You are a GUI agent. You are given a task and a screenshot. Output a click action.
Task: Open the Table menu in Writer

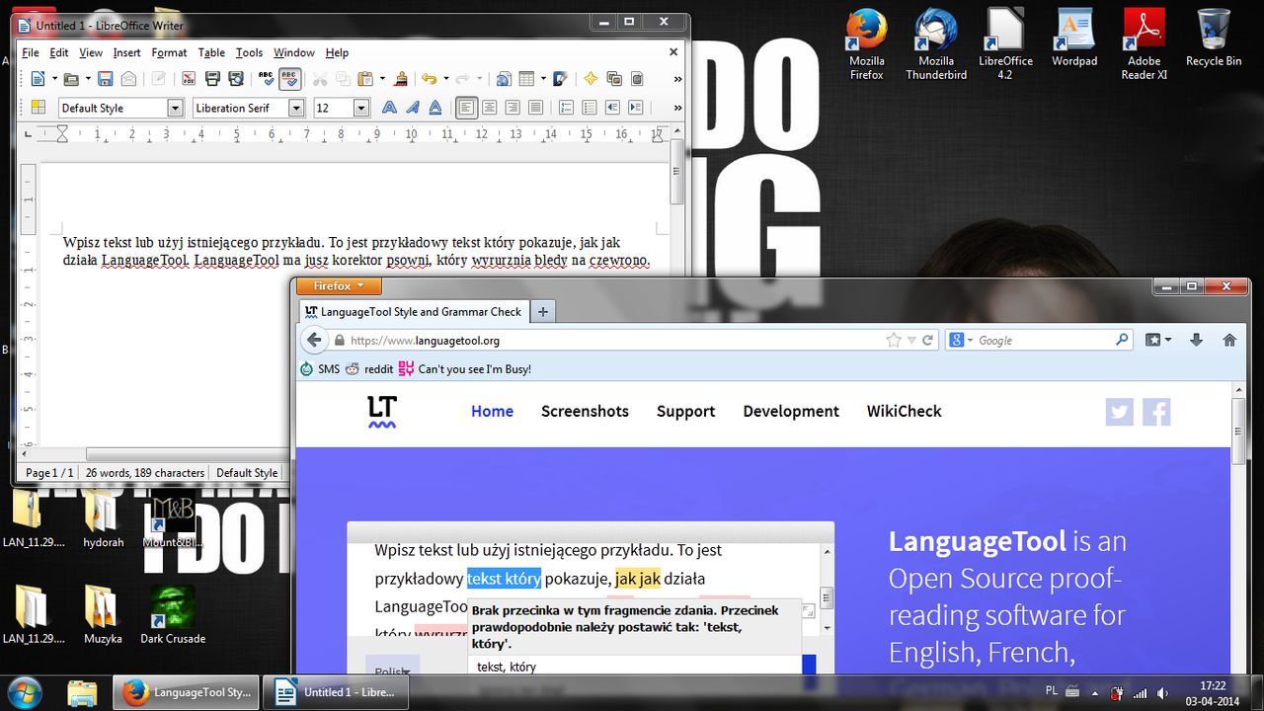pos(211,52)
